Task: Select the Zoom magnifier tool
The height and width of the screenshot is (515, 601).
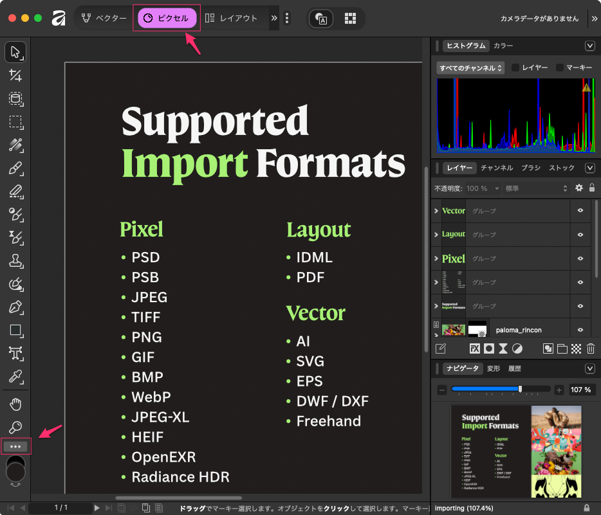Action: pos(15,427)
